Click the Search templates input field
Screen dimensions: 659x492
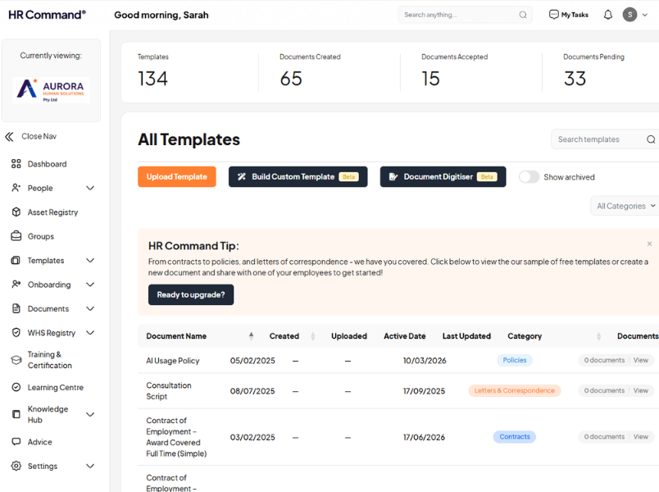coord(605,139)
